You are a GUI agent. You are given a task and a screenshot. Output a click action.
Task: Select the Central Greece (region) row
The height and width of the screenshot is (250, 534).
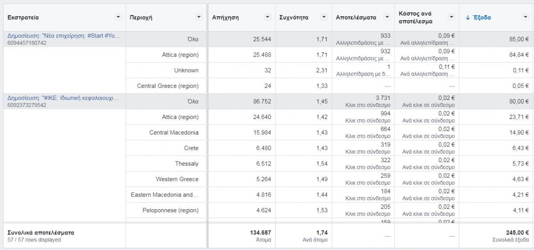(x=168, y=86)
